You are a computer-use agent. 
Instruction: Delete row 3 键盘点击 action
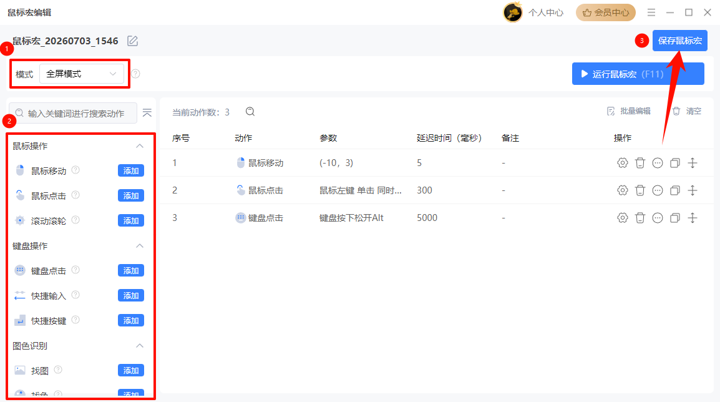[x=640, y=218]
